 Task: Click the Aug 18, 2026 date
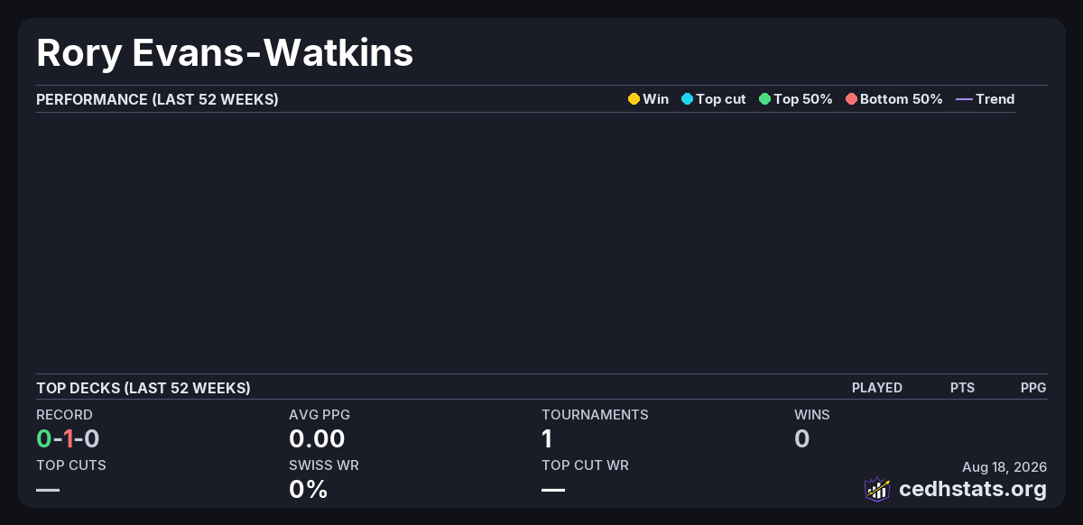click(x=1004, y=467)
